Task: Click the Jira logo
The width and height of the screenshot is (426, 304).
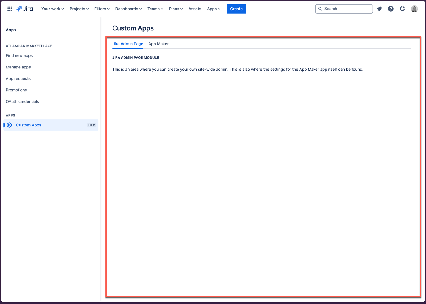Action: coord(25,9)
